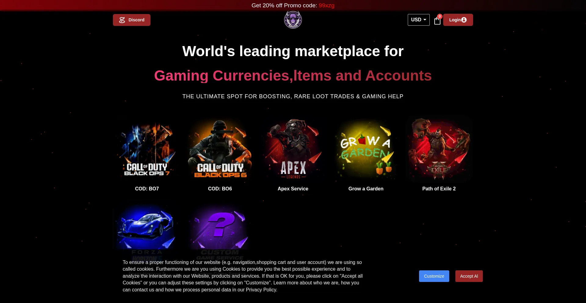Open the Grow a Garden game icon
The height and width of the screenshot is (303, 586).
click(x=366, y=149)
